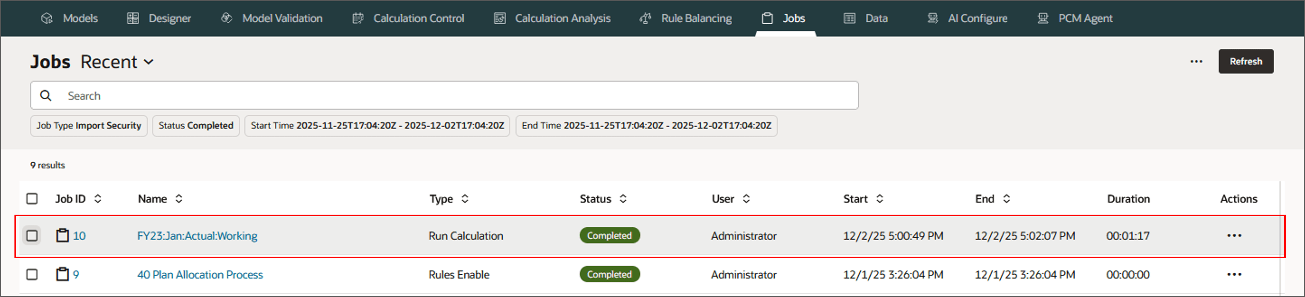Click the 12/2/25 5:00:49 PM start time

(x=893, y=236)
